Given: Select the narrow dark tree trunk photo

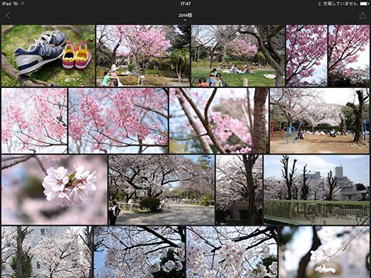Looking at the screenshot, I should point(239,190).
